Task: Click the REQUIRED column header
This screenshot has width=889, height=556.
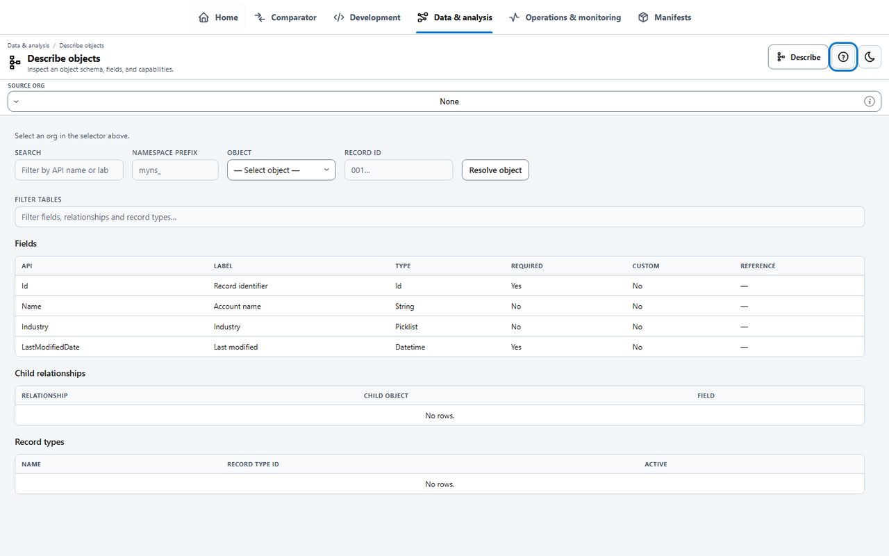Action: (527, 266)
